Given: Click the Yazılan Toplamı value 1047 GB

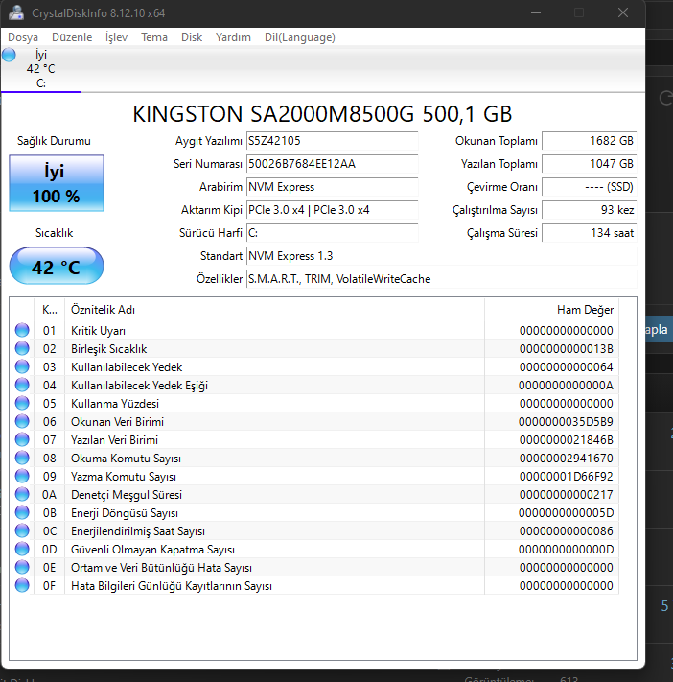Looking at the screenshot, I should tap(589, 164).
